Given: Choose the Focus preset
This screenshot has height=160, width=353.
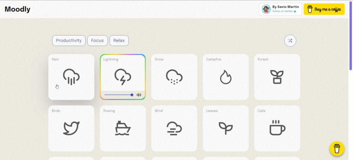Looking at the screenshot, I should pos(98,41).
